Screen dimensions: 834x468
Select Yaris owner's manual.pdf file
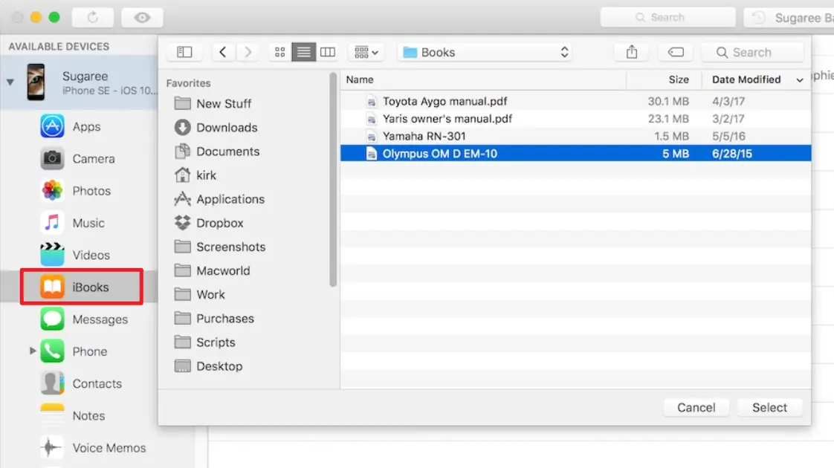tap(575, 119)
